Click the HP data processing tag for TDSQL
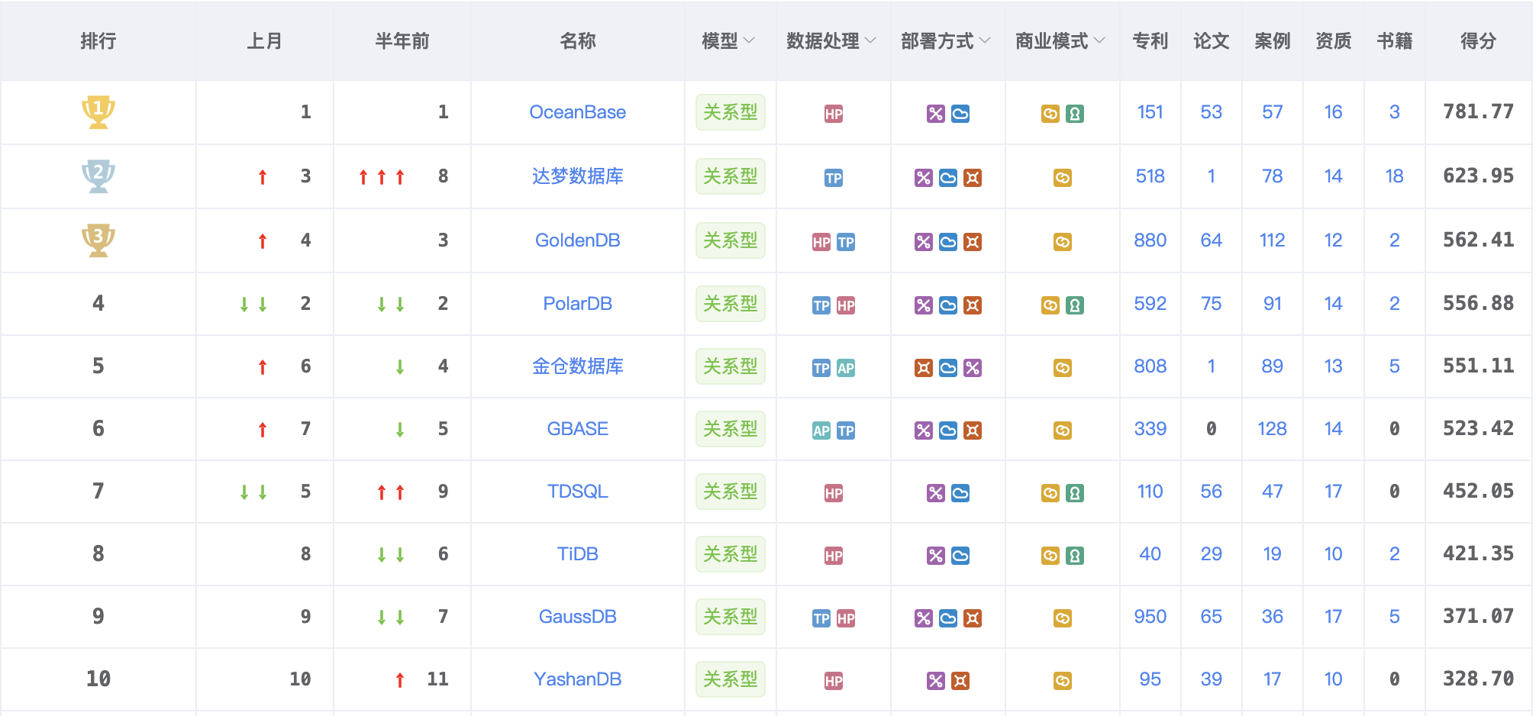The height and width of the screenshot is (716, 1536). (x=833, y=492)
